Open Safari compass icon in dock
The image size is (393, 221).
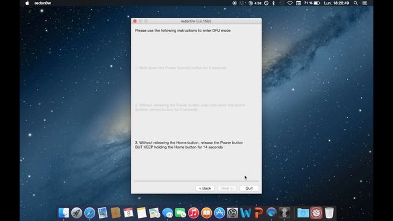(x=90, y=213)
